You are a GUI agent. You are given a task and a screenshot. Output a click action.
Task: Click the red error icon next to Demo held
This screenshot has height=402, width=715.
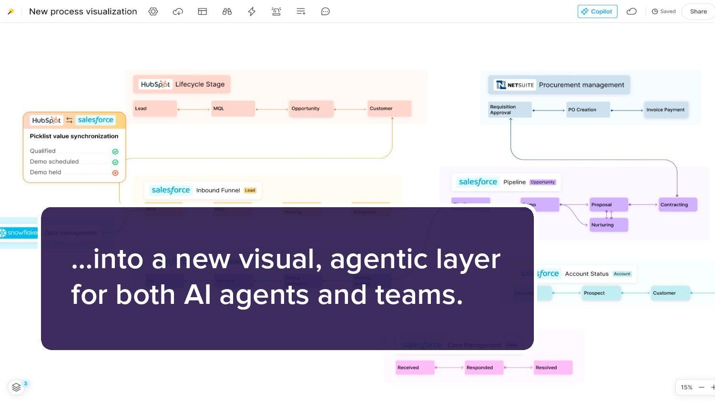[x=115, y=173]
